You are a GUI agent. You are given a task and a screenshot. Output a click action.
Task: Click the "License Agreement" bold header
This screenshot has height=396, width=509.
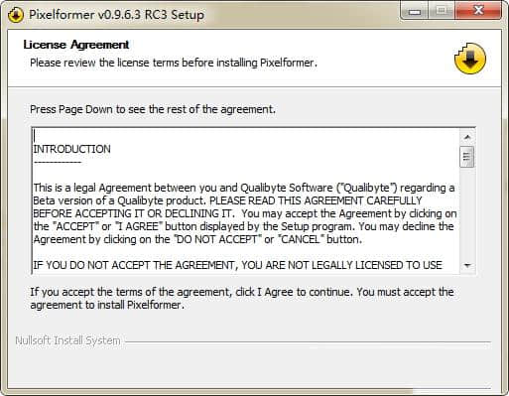pos(76,45)
